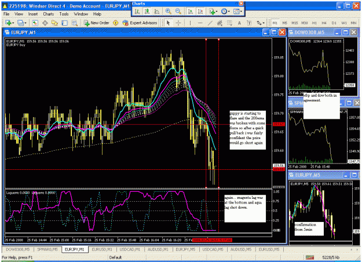Viewport: 362px width, 262px height.
Task: Click the EURJPY,M1 chart window icon
Action: 7,32
